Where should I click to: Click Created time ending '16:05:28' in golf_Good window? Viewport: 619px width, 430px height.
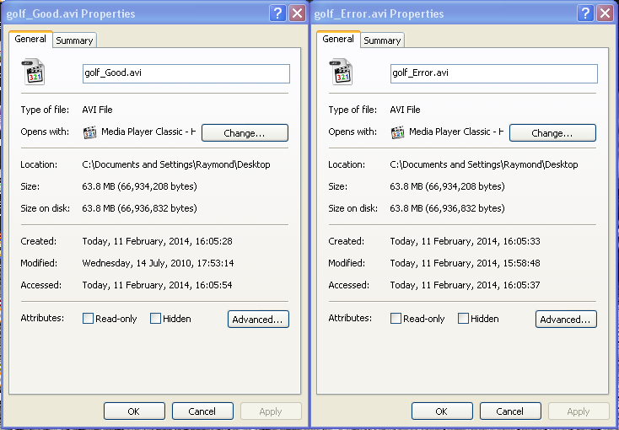(x=157, y=241)
